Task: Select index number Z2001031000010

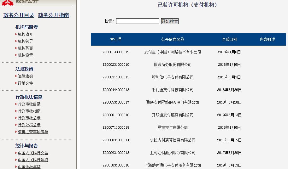Action: (x=116, y=165)
